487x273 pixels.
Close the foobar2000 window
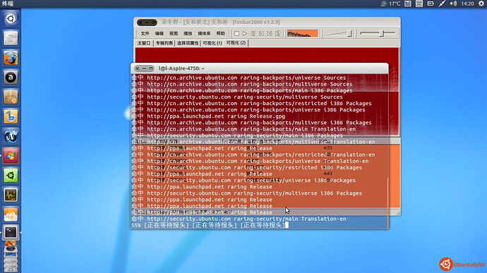coord(140,23)
